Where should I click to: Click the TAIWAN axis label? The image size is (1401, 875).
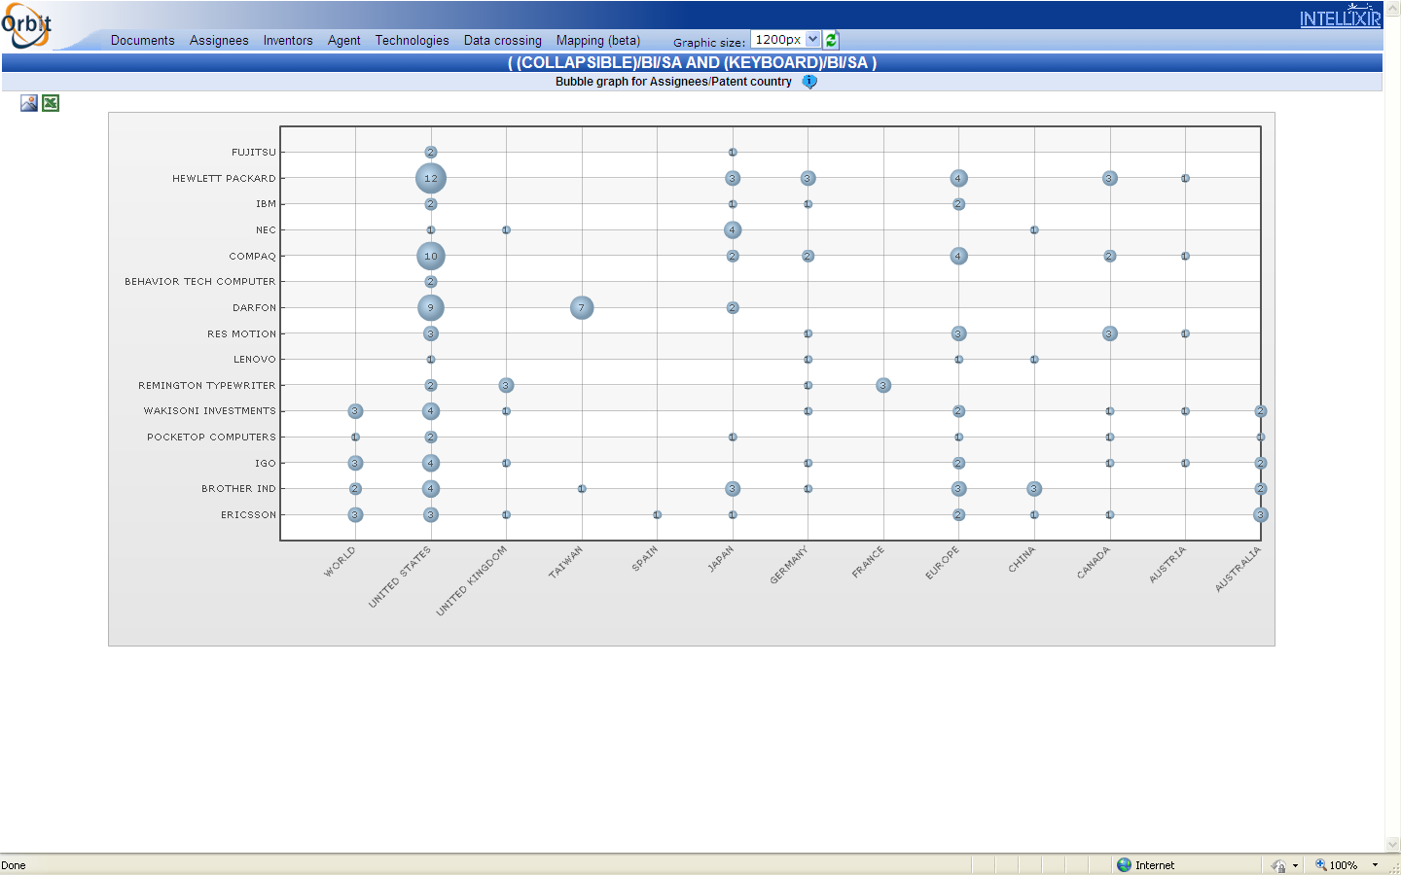pos(565,563)
